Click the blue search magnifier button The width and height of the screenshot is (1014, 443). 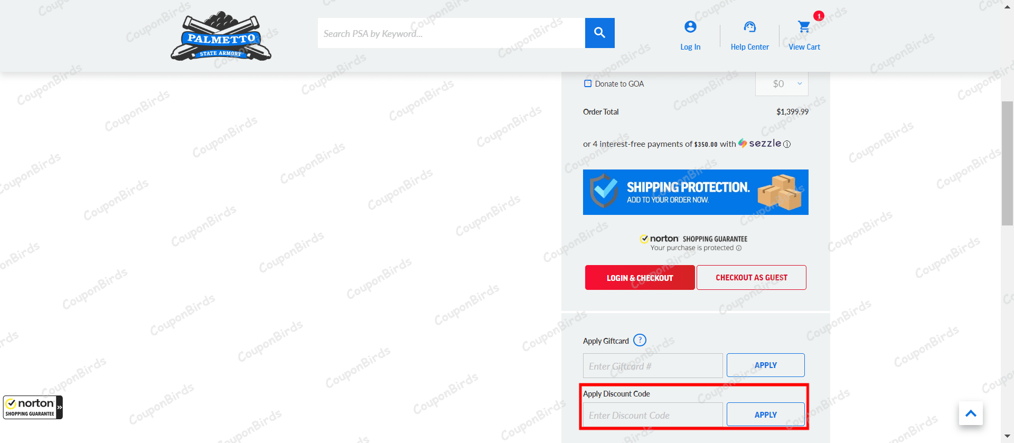(x=599, y=33)
